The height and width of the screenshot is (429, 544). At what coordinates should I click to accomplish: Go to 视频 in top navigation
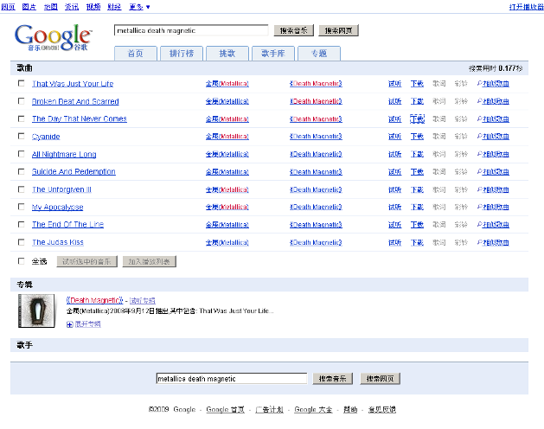pos(93,7)
